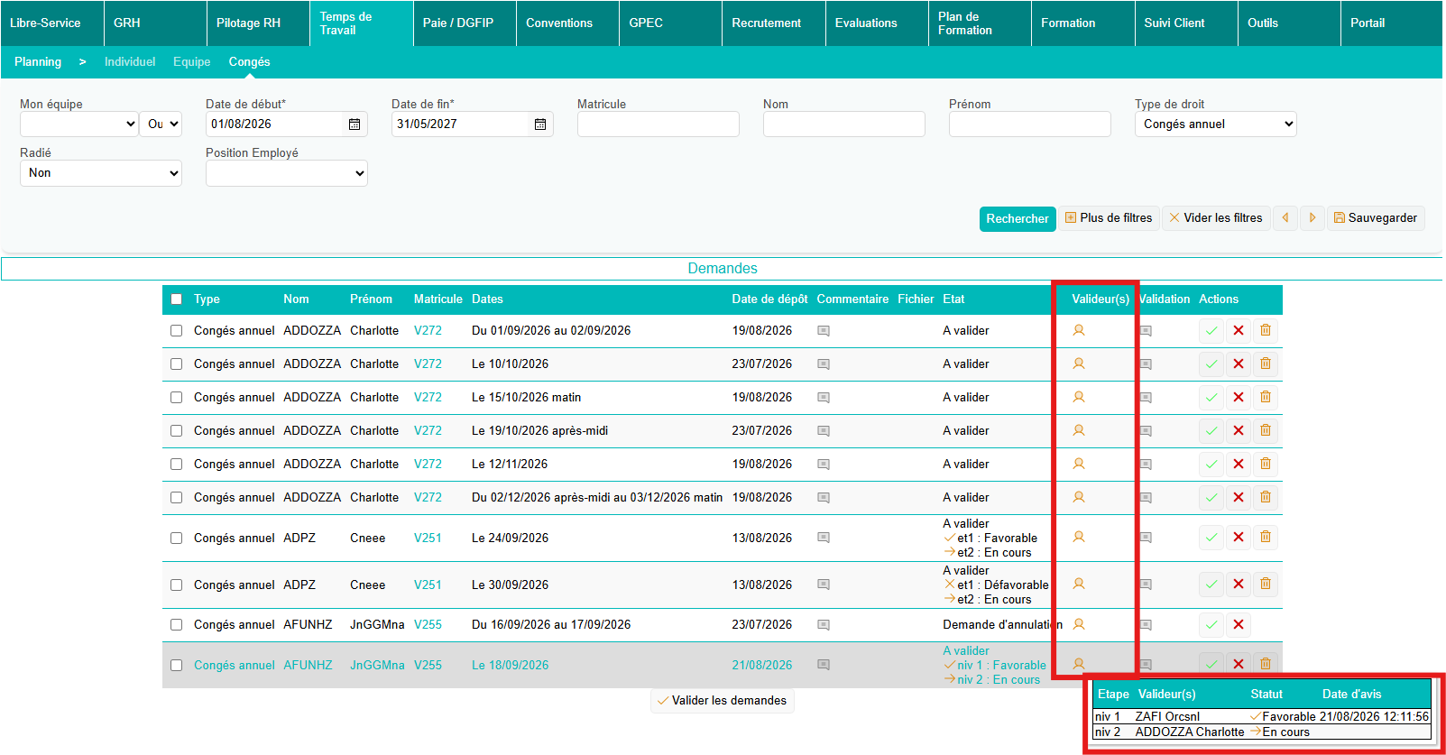Reject the Du 16/09/2026 au 17/09/2026 request

point(1239,624)
